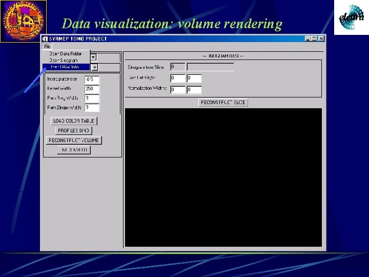Click the first Normalization Widths field
369x277 pixels.
[x=178, y=89]
